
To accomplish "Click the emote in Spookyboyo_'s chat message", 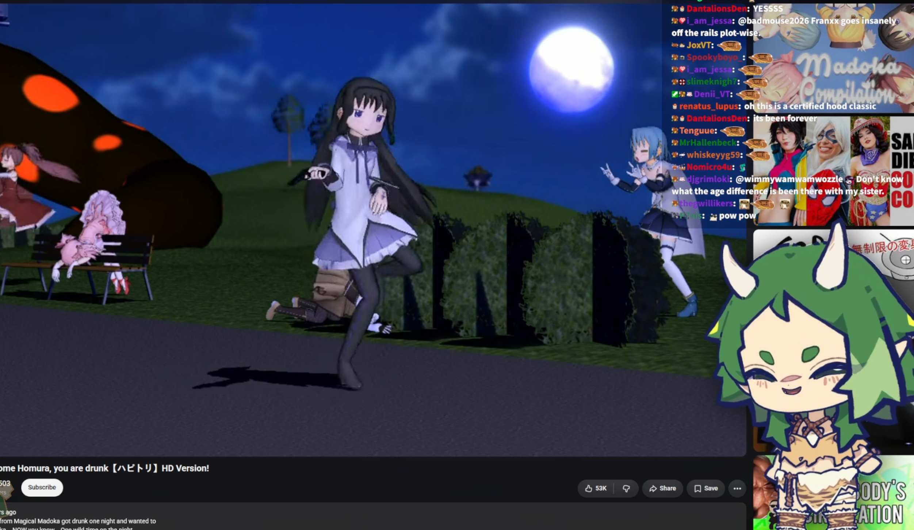I will coord(761,58).
